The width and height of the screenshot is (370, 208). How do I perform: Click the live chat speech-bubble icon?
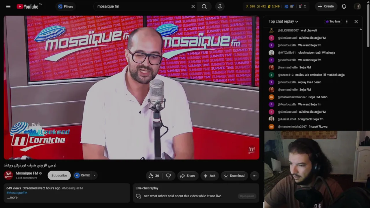tap(138, 196)
